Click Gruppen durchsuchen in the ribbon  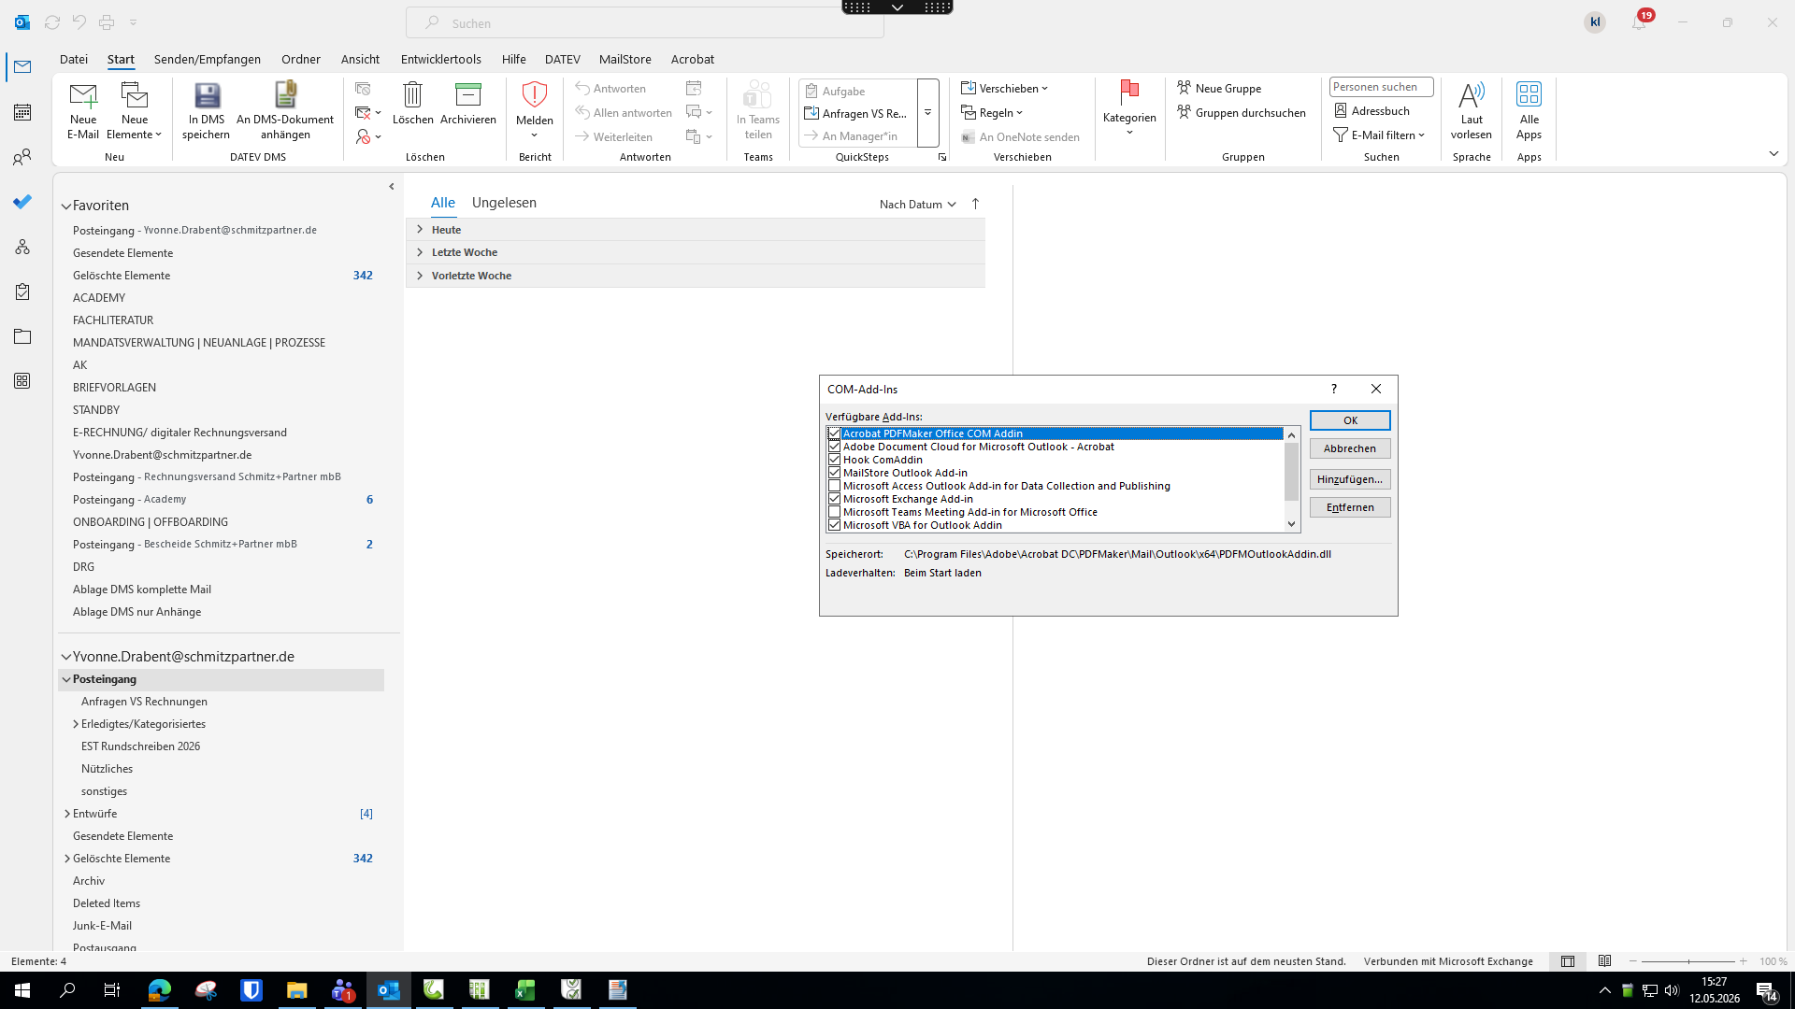[x=1242, y=112]
